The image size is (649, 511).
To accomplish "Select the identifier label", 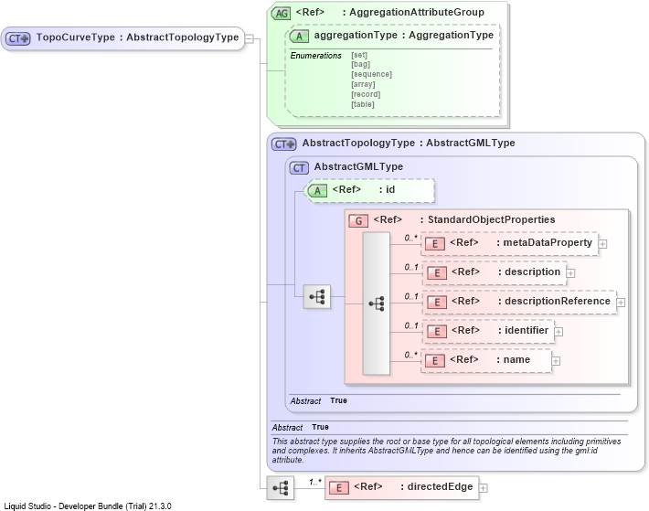I will (x=527, y=331).
